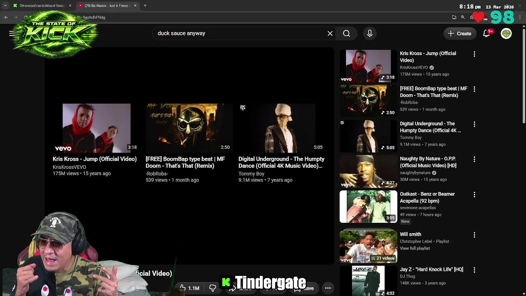Click sidebar title Outkast - Benz or Beamer Acapella
This screenshot has height=296, width=526.
point(427,197)
